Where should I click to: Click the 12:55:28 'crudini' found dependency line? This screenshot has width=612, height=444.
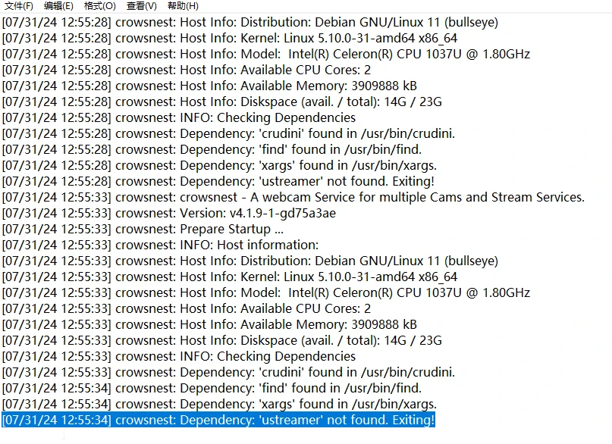[228, 133]
